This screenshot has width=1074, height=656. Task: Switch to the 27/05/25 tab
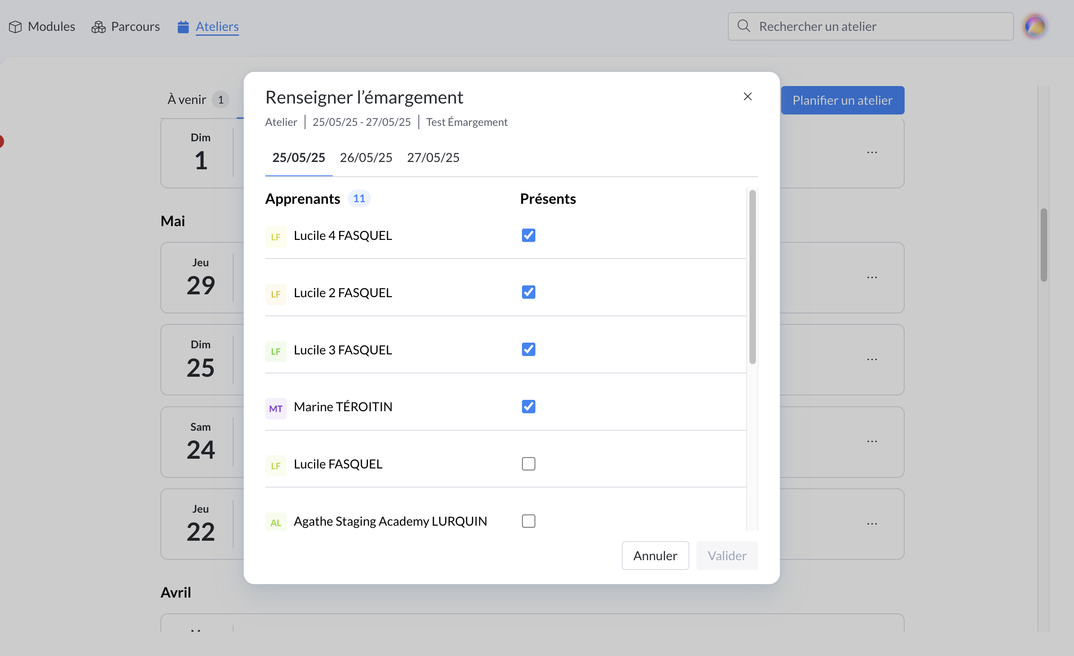pyautogui.click(x=433, y=158)
